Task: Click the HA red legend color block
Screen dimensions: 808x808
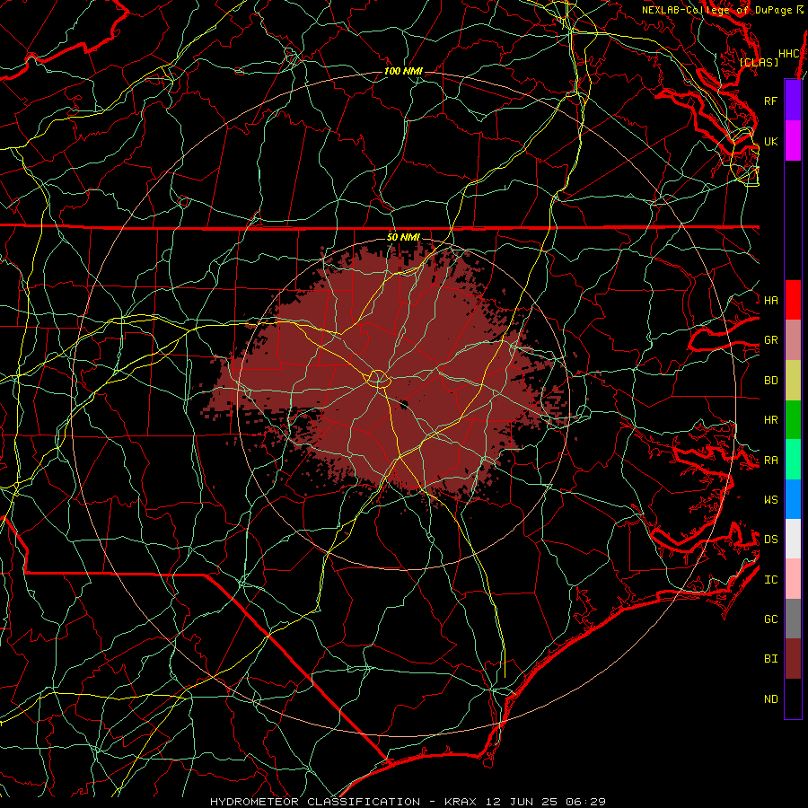Action: point(793,300)
